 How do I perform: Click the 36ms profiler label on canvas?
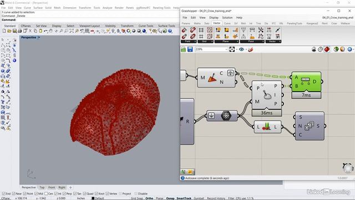[267, 113]
